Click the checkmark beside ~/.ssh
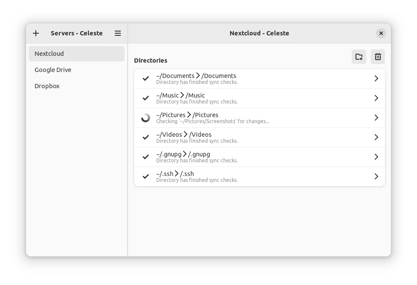This screenshot has height=285, width=417. [x=146, y=176]
